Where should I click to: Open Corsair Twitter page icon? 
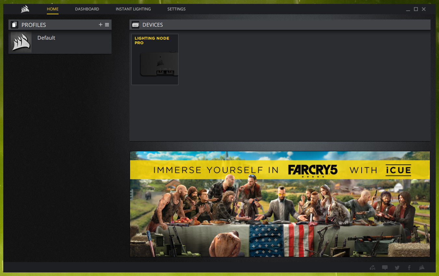click(397, 268)
